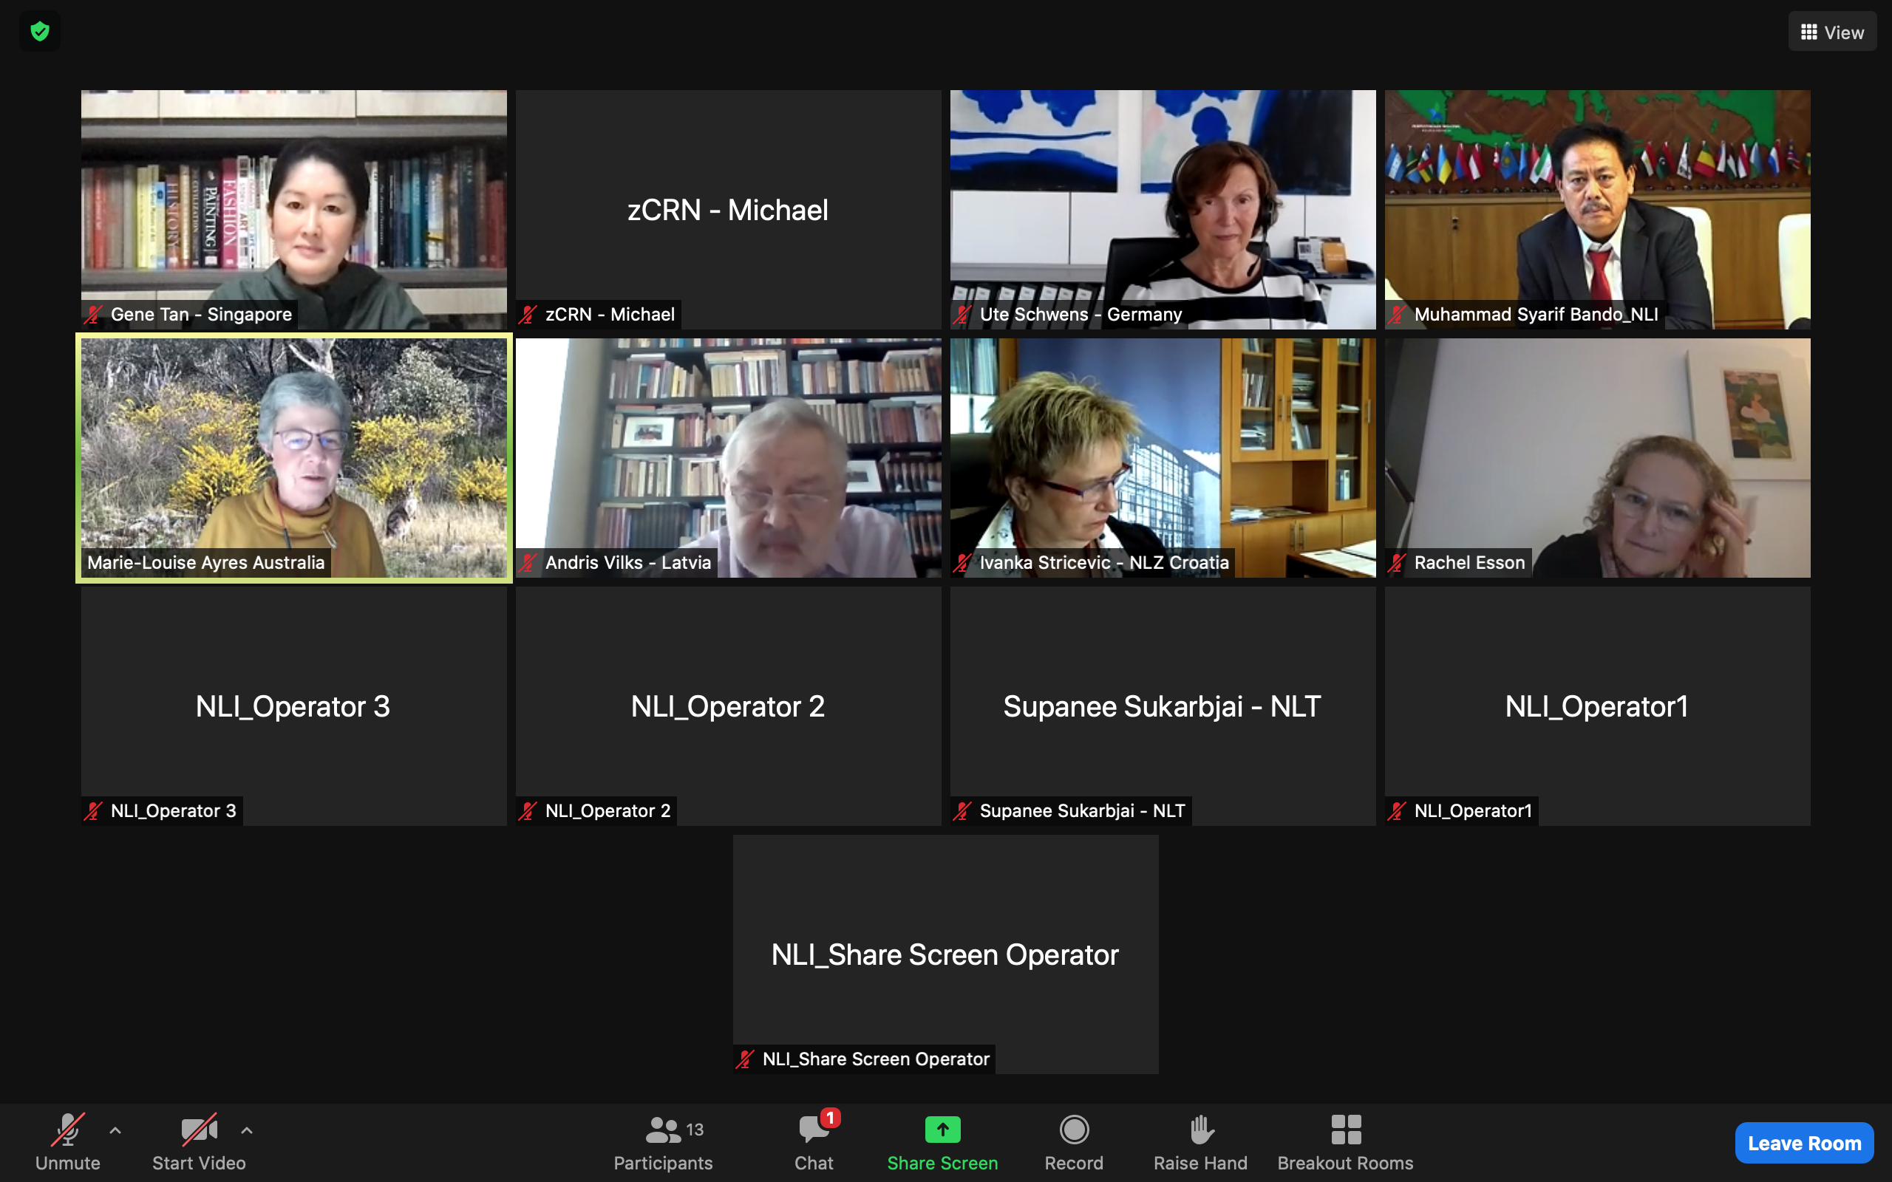Click the Leave Room button
Screen dimensions: 1892x1182
tap(1803, 1143)
